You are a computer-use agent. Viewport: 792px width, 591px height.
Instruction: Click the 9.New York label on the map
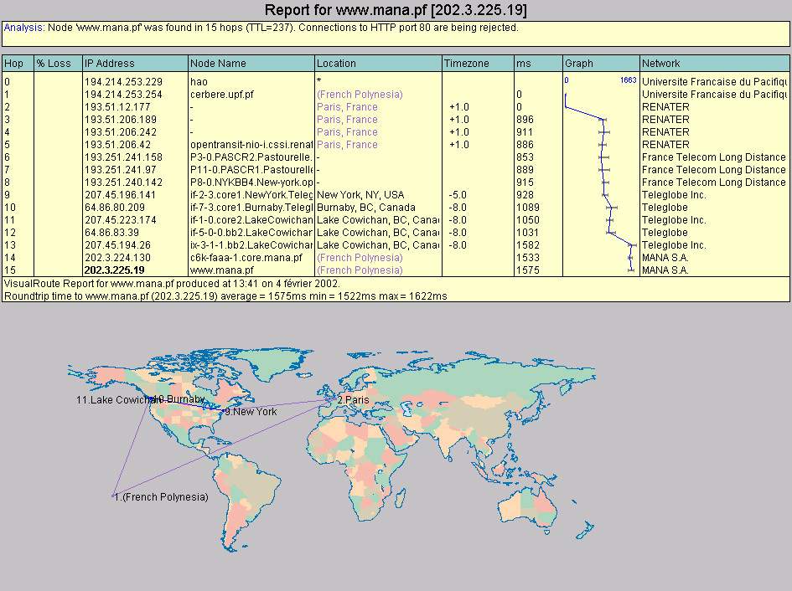click(x=251, y=412)
